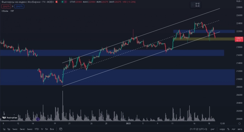Screen dimensions: 244x132
Task: Open the chart scale settings gear
Action: (239, 124)
